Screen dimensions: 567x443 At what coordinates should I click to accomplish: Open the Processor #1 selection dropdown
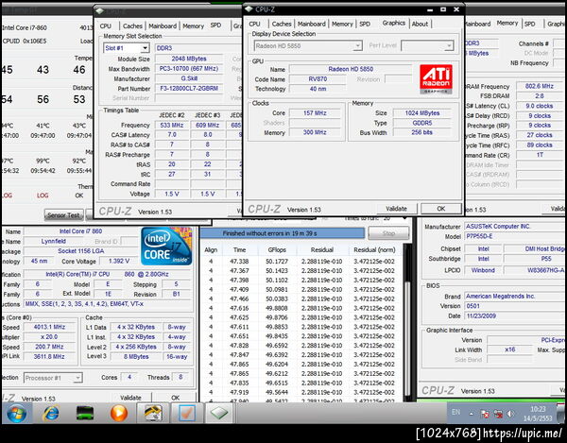53,378
